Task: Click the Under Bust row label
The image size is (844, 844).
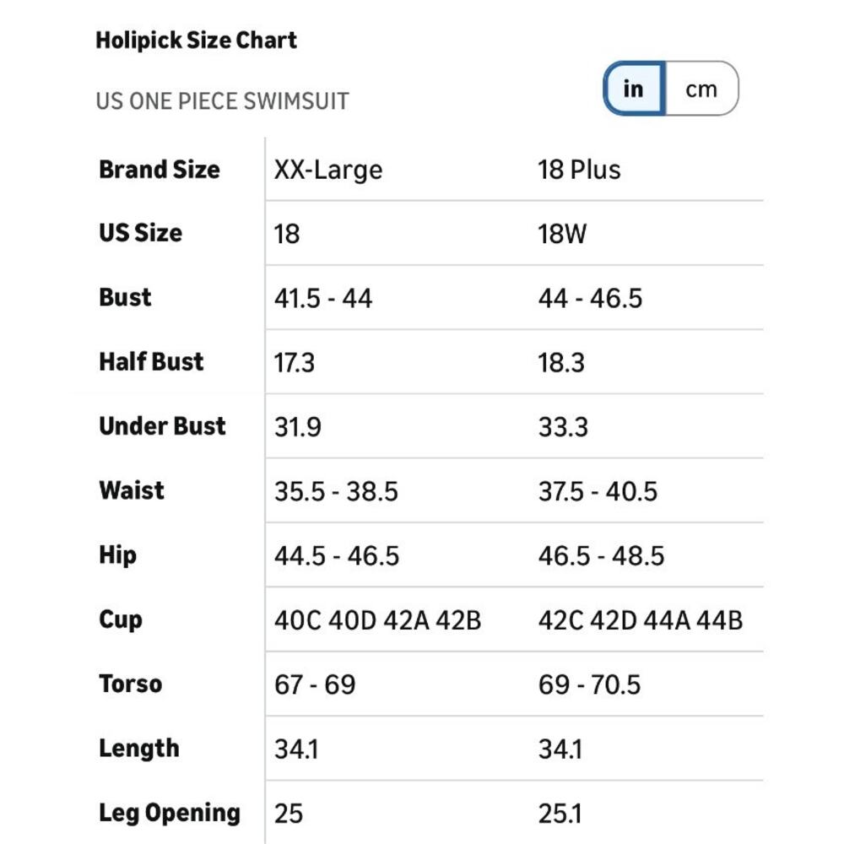Action: [163, 425]
